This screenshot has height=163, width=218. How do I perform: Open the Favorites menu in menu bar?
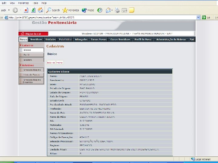pos(24,3)
